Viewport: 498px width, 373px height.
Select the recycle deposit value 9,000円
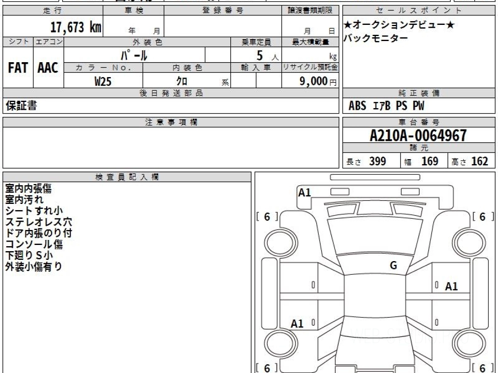[x=318, y=81]
